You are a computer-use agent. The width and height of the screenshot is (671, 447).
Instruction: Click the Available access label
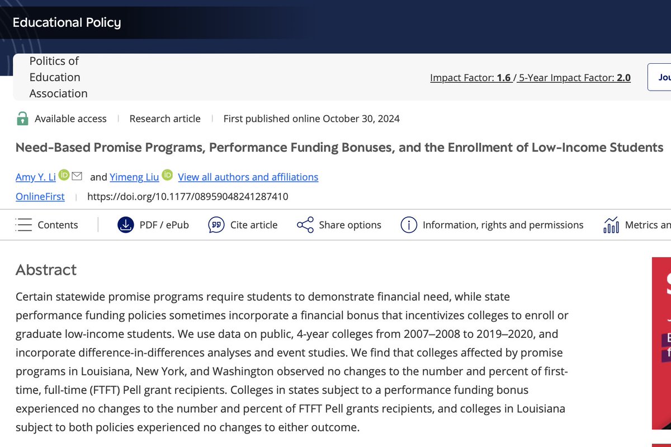coord(70,119)
